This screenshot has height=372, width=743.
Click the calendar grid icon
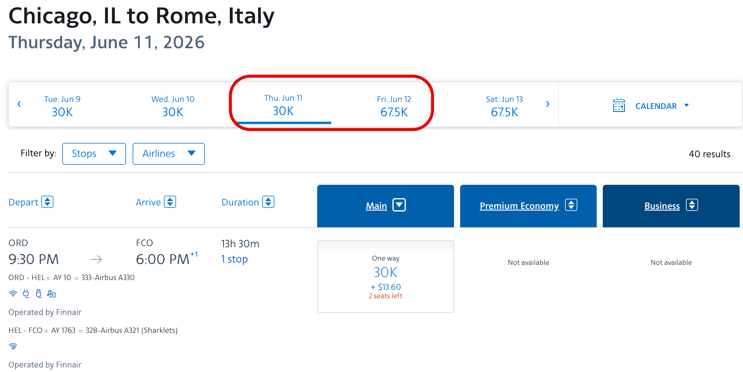point(619,106)
